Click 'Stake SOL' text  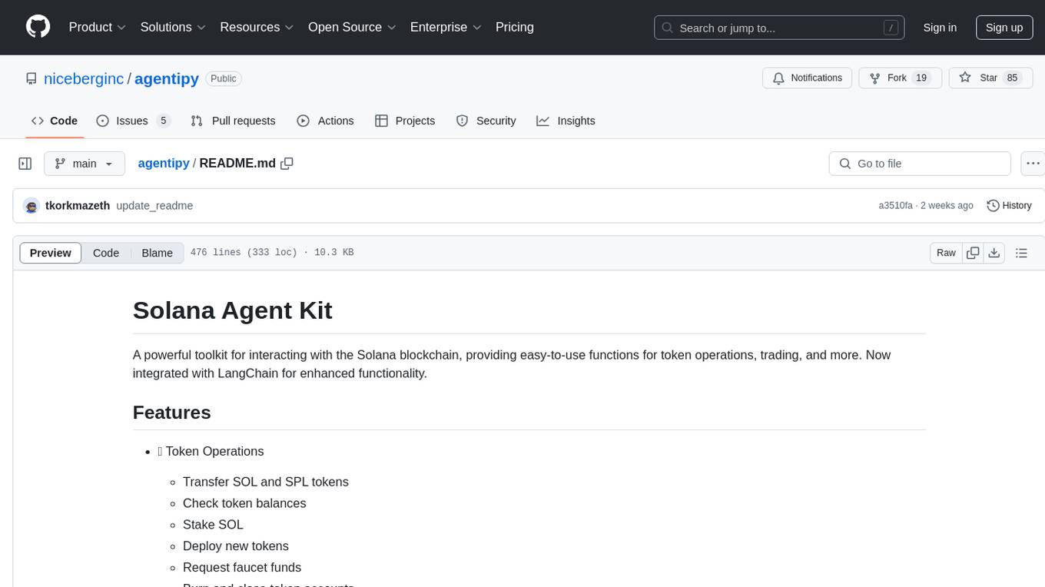213,525
